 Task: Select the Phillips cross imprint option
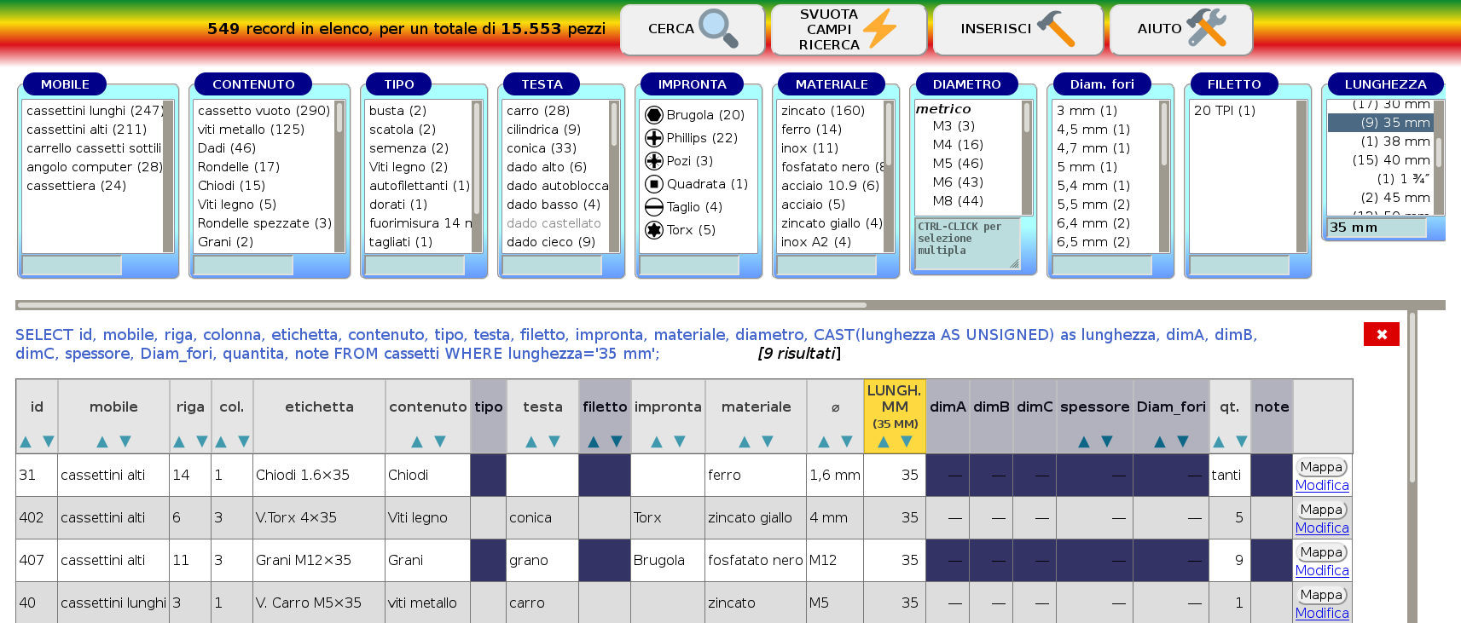pos(654,138)
